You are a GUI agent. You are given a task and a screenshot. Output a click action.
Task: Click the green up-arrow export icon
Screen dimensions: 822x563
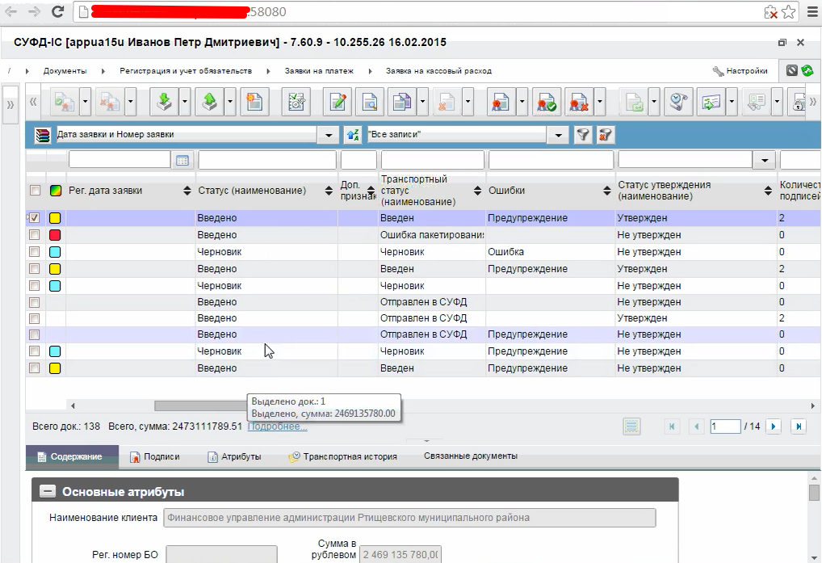(x=210, y=102)
